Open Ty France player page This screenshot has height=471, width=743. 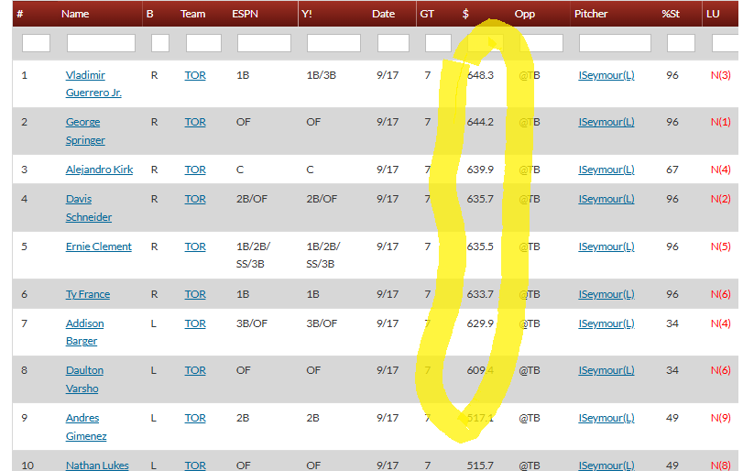click(88, 294)
